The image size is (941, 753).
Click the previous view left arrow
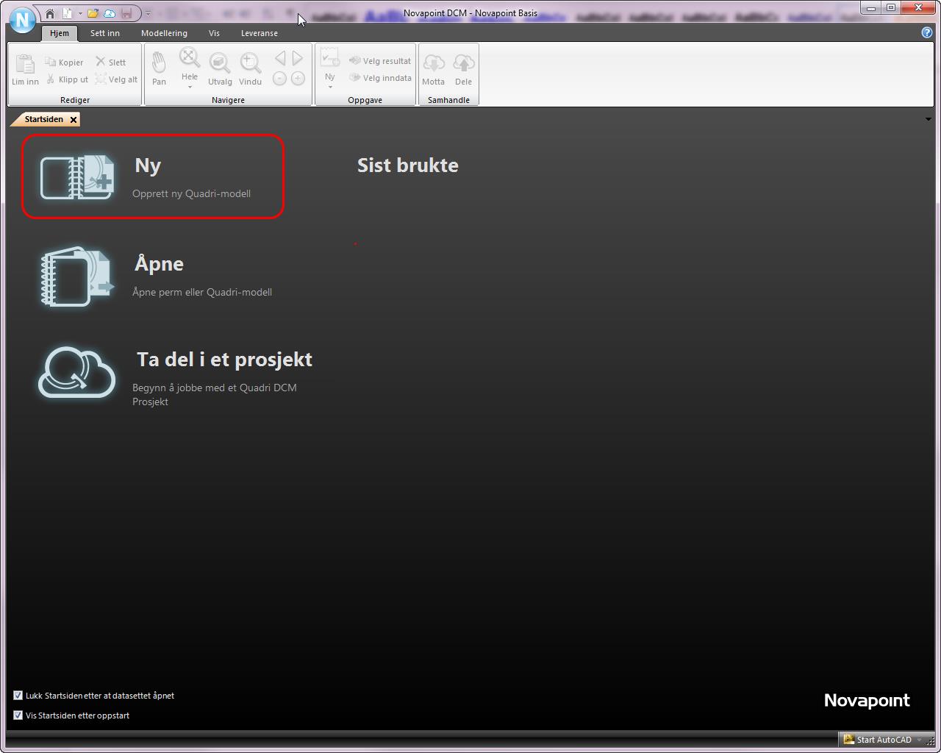coord(280,58)
